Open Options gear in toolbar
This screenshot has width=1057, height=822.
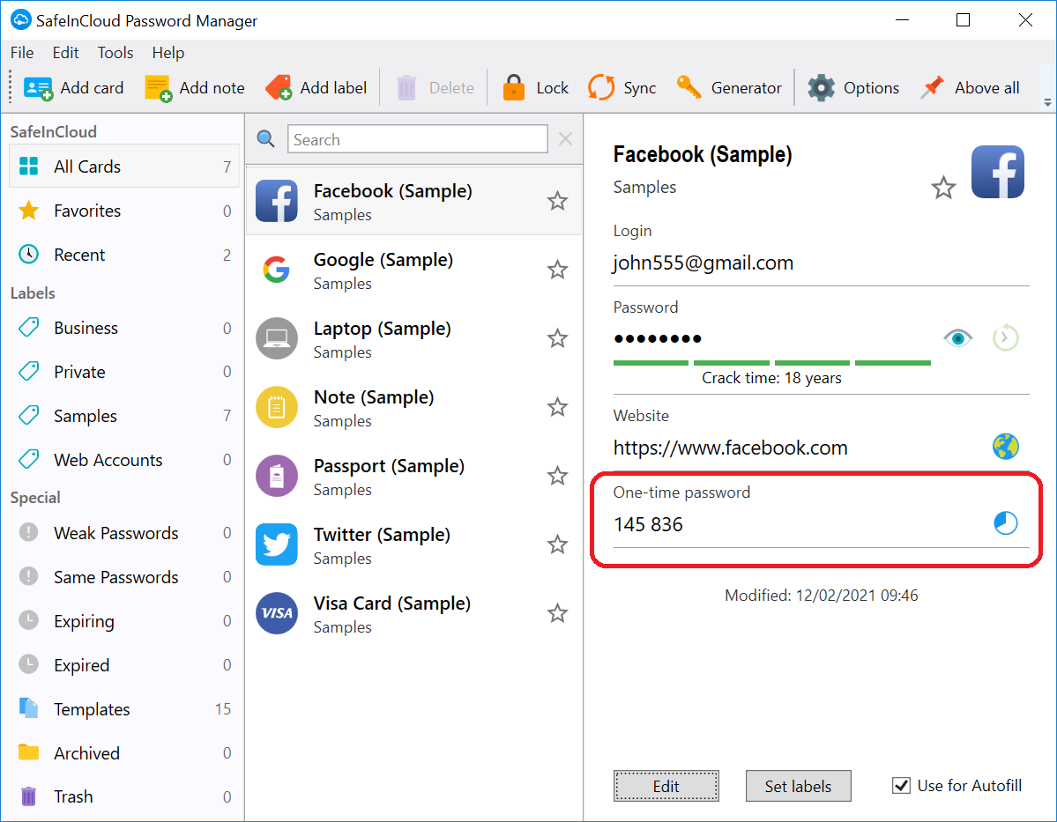click(821, 88)
